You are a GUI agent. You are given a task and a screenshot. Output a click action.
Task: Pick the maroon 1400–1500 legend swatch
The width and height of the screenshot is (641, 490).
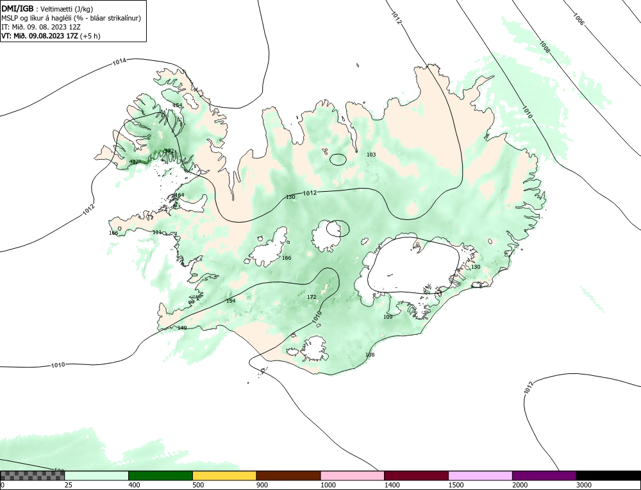pyautogui.click(x=416, y=475)
